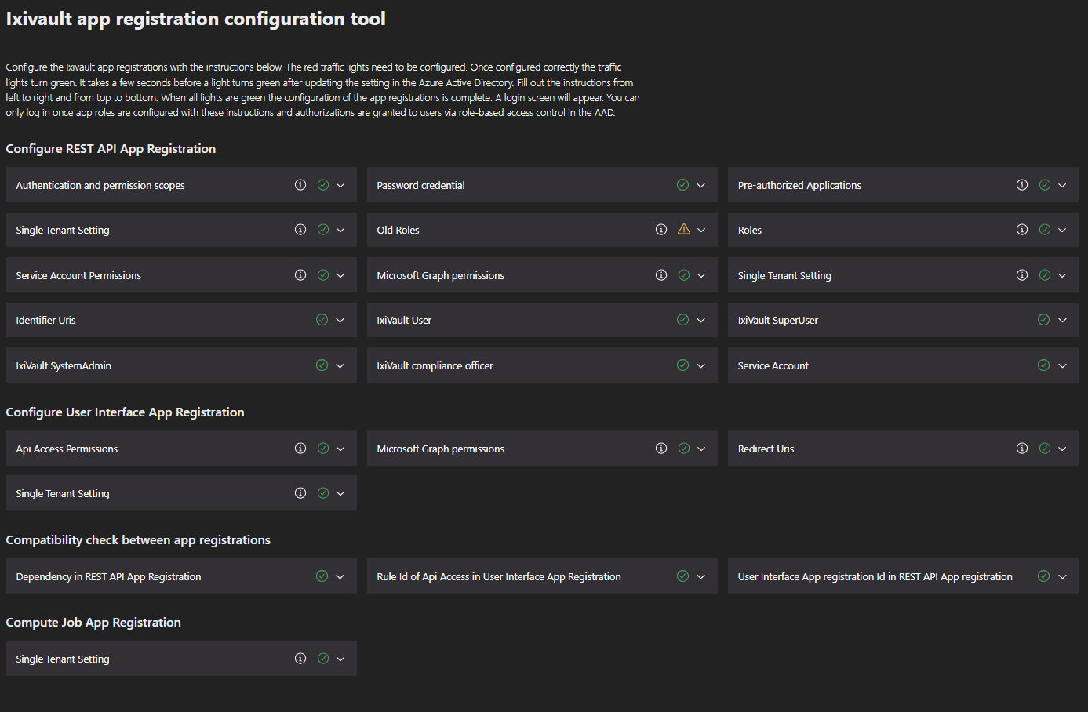
Task: Expand the Service Account chevron
Action: pos(1062,366)
